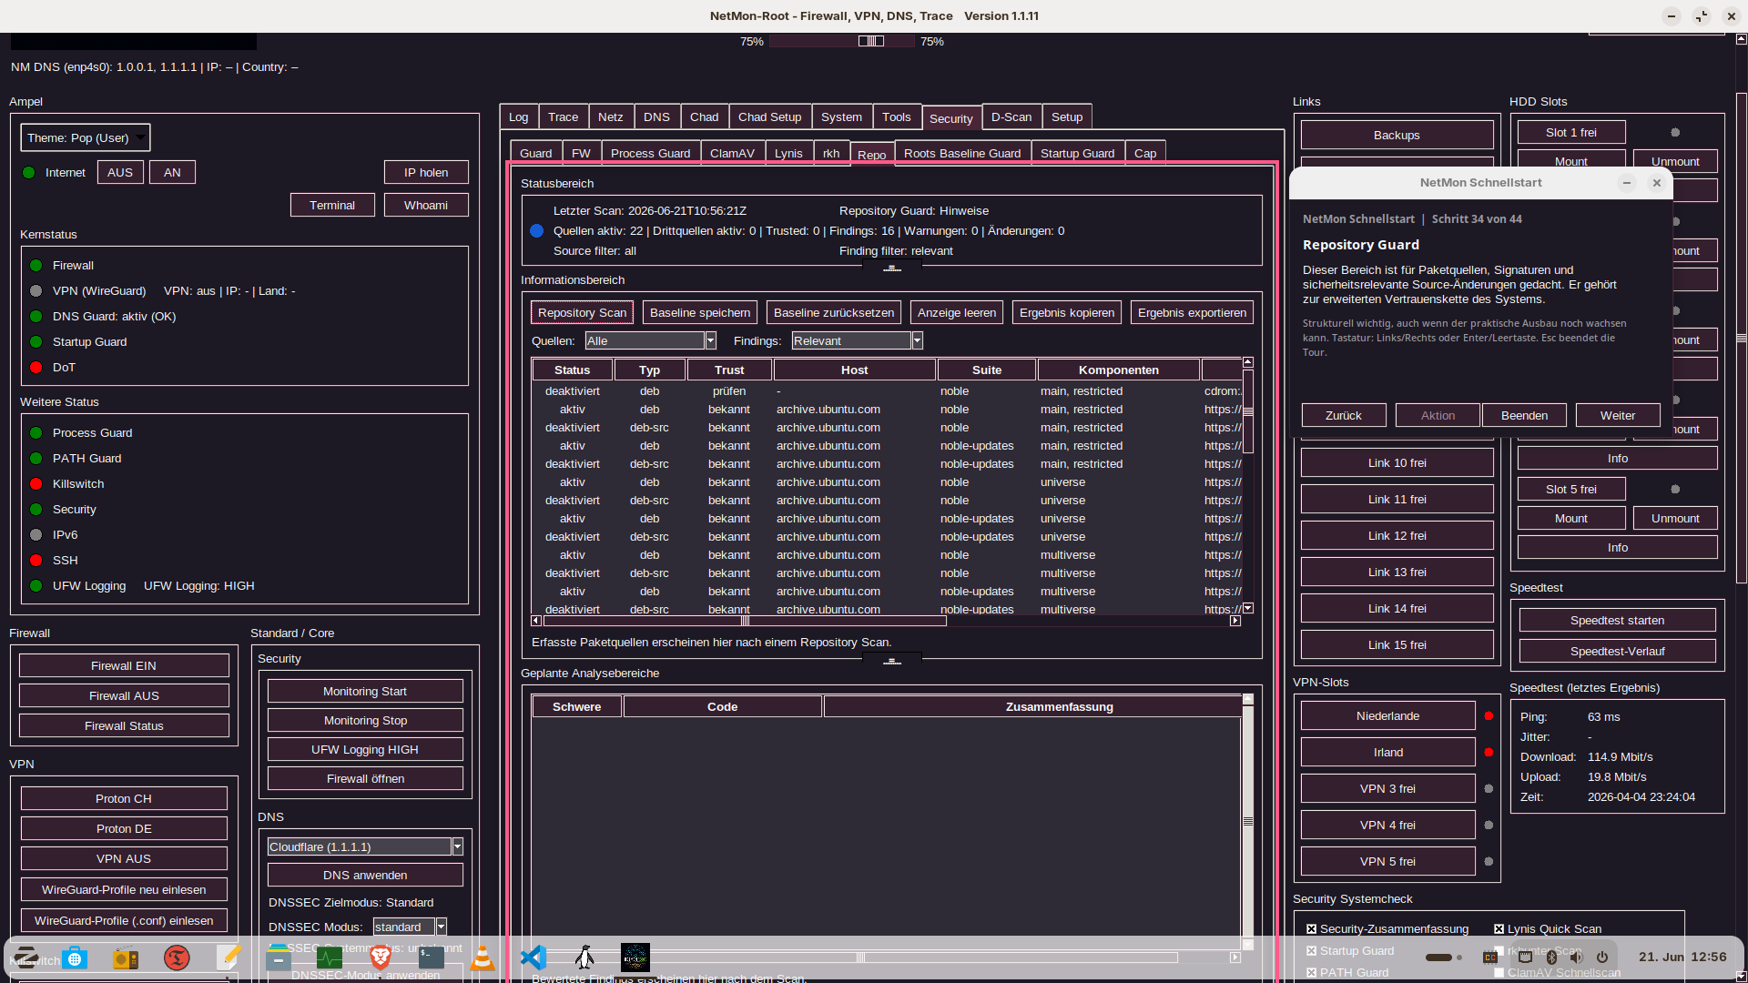The height and width of the screenshot is (983, 1748).
Task: Click the table scroll-down arrow
Action: [x=1248, y=608]
